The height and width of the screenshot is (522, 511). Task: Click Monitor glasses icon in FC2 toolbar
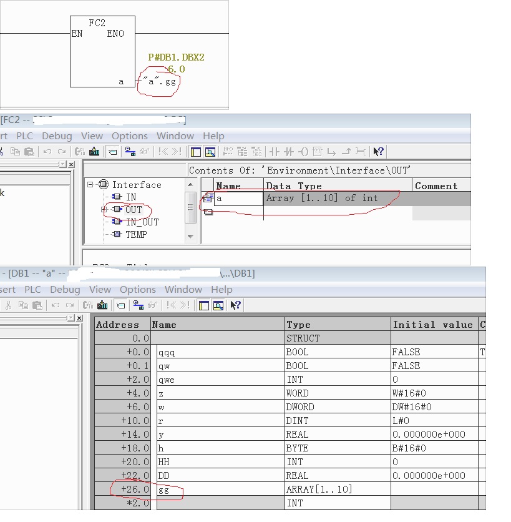click(144, 152)
